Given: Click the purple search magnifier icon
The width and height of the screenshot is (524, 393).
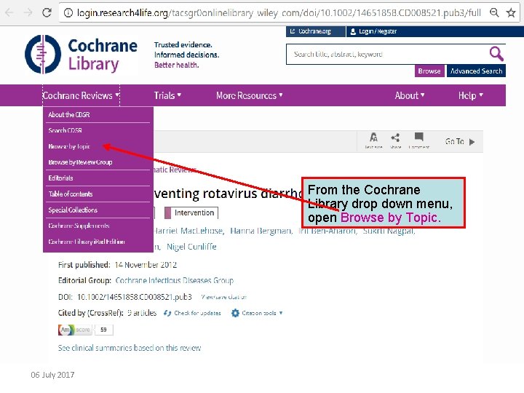Looking at the screenshot, I should pos(496,53).
